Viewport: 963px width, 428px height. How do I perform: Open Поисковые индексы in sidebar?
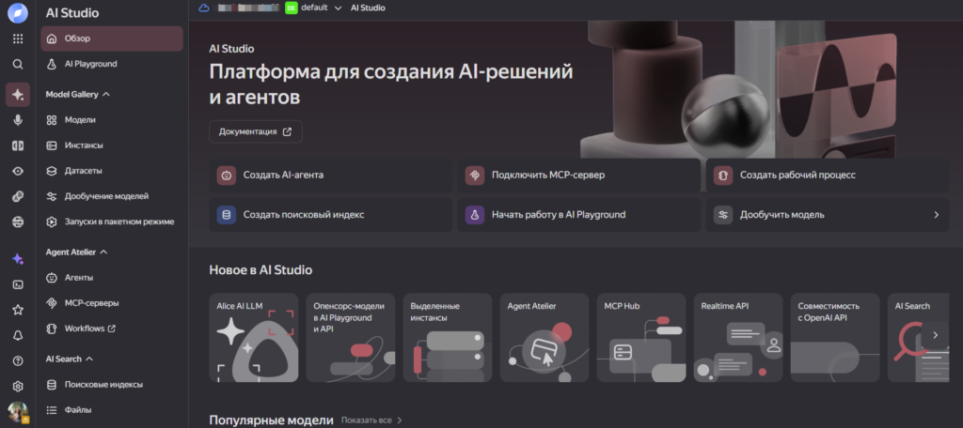pos(112,385)
